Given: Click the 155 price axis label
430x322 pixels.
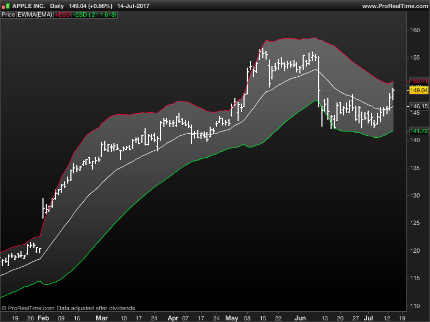Looking at the screenshot, I should coord(415,57).
